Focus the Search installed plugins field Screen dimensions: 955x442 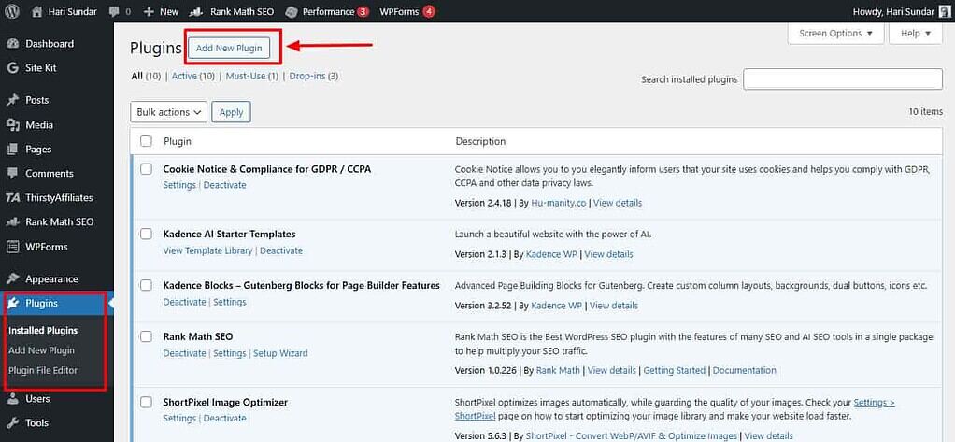click(842, 79)
